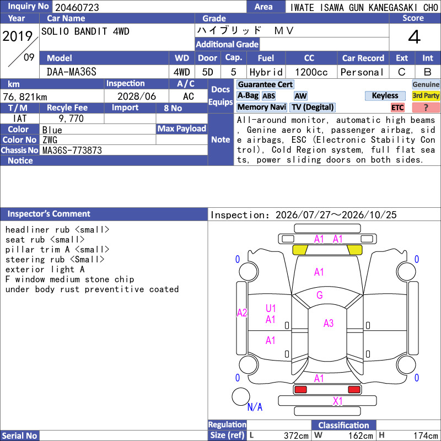Image resolution: width=441 pixels, height=441 pixels.
Task: Click the color number ZWG
Action: (x=50, y=140)
